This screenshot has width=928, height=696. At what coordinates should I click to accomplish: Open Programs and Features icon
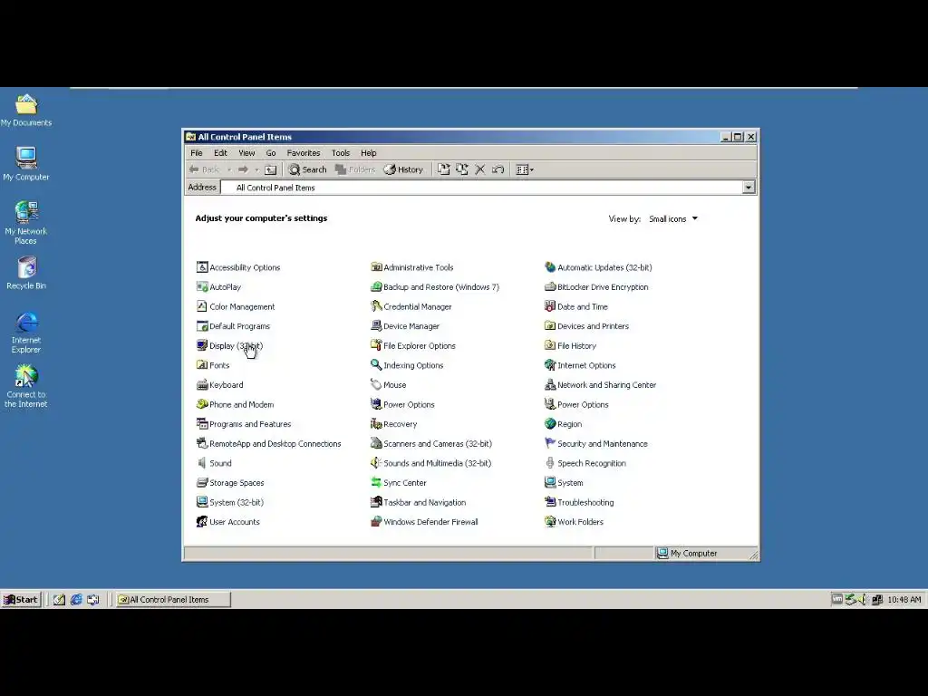pyautogui.click(x=202, y=424)
